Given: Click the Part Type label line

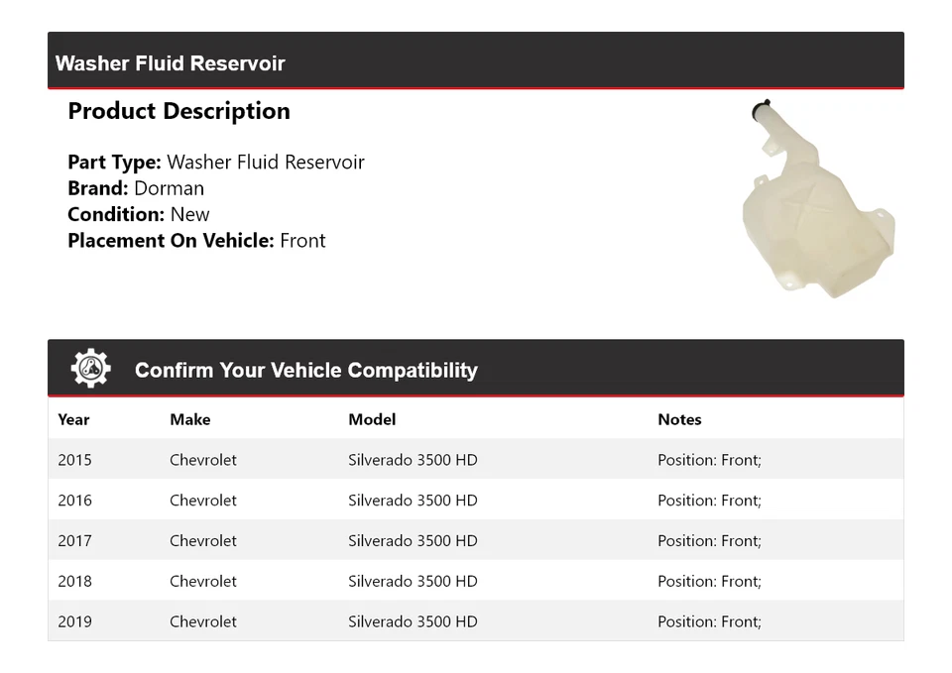Looking at the screenshot, I should click(x=216, y=162).
